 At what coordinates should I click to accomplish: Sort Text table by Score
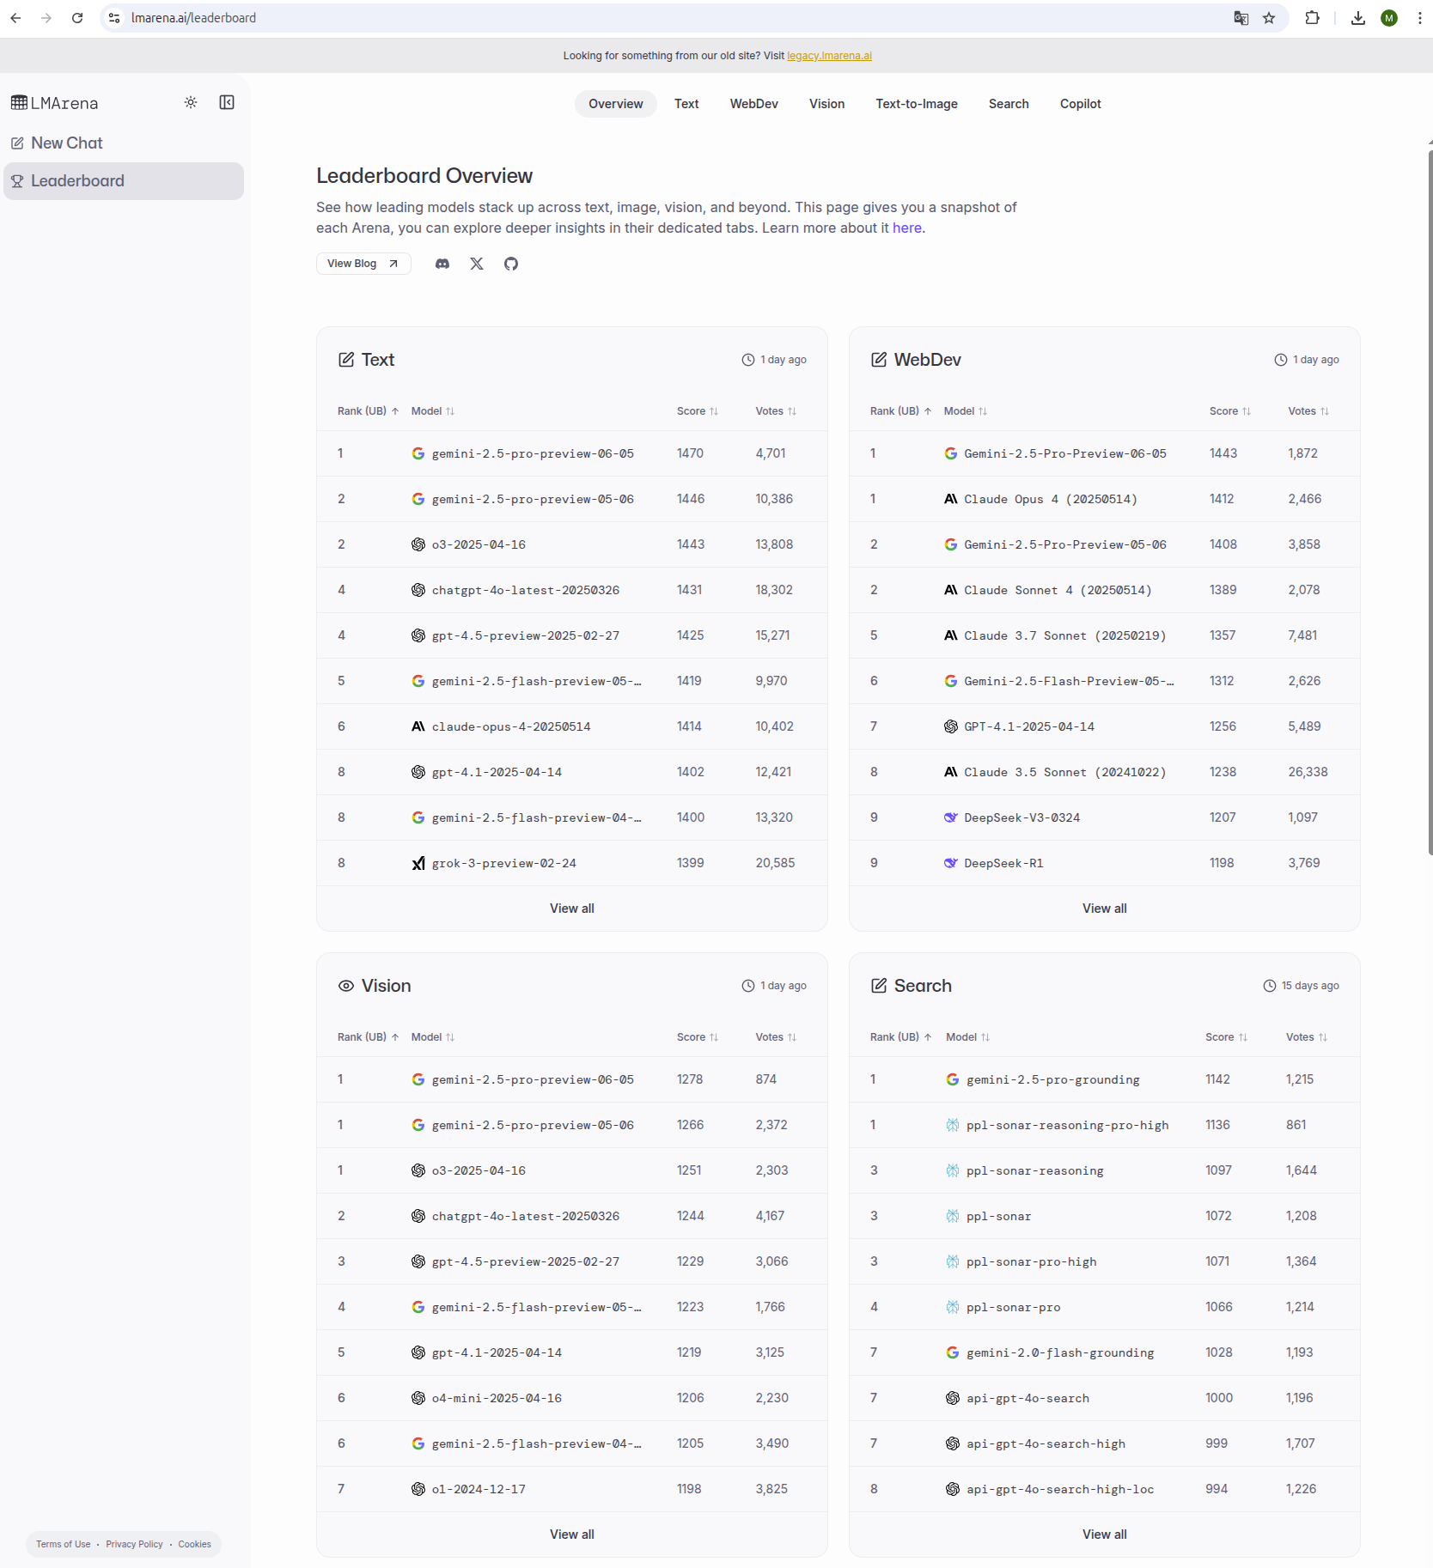pyautogui.click(x=698, y=411)
